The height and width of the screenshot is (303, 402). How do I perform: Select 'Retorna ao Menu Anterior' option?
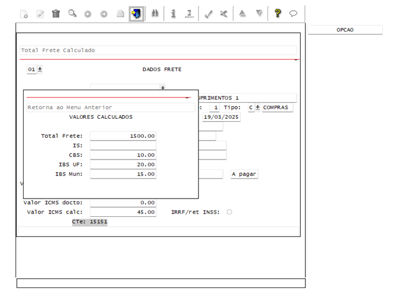point(110,107)
